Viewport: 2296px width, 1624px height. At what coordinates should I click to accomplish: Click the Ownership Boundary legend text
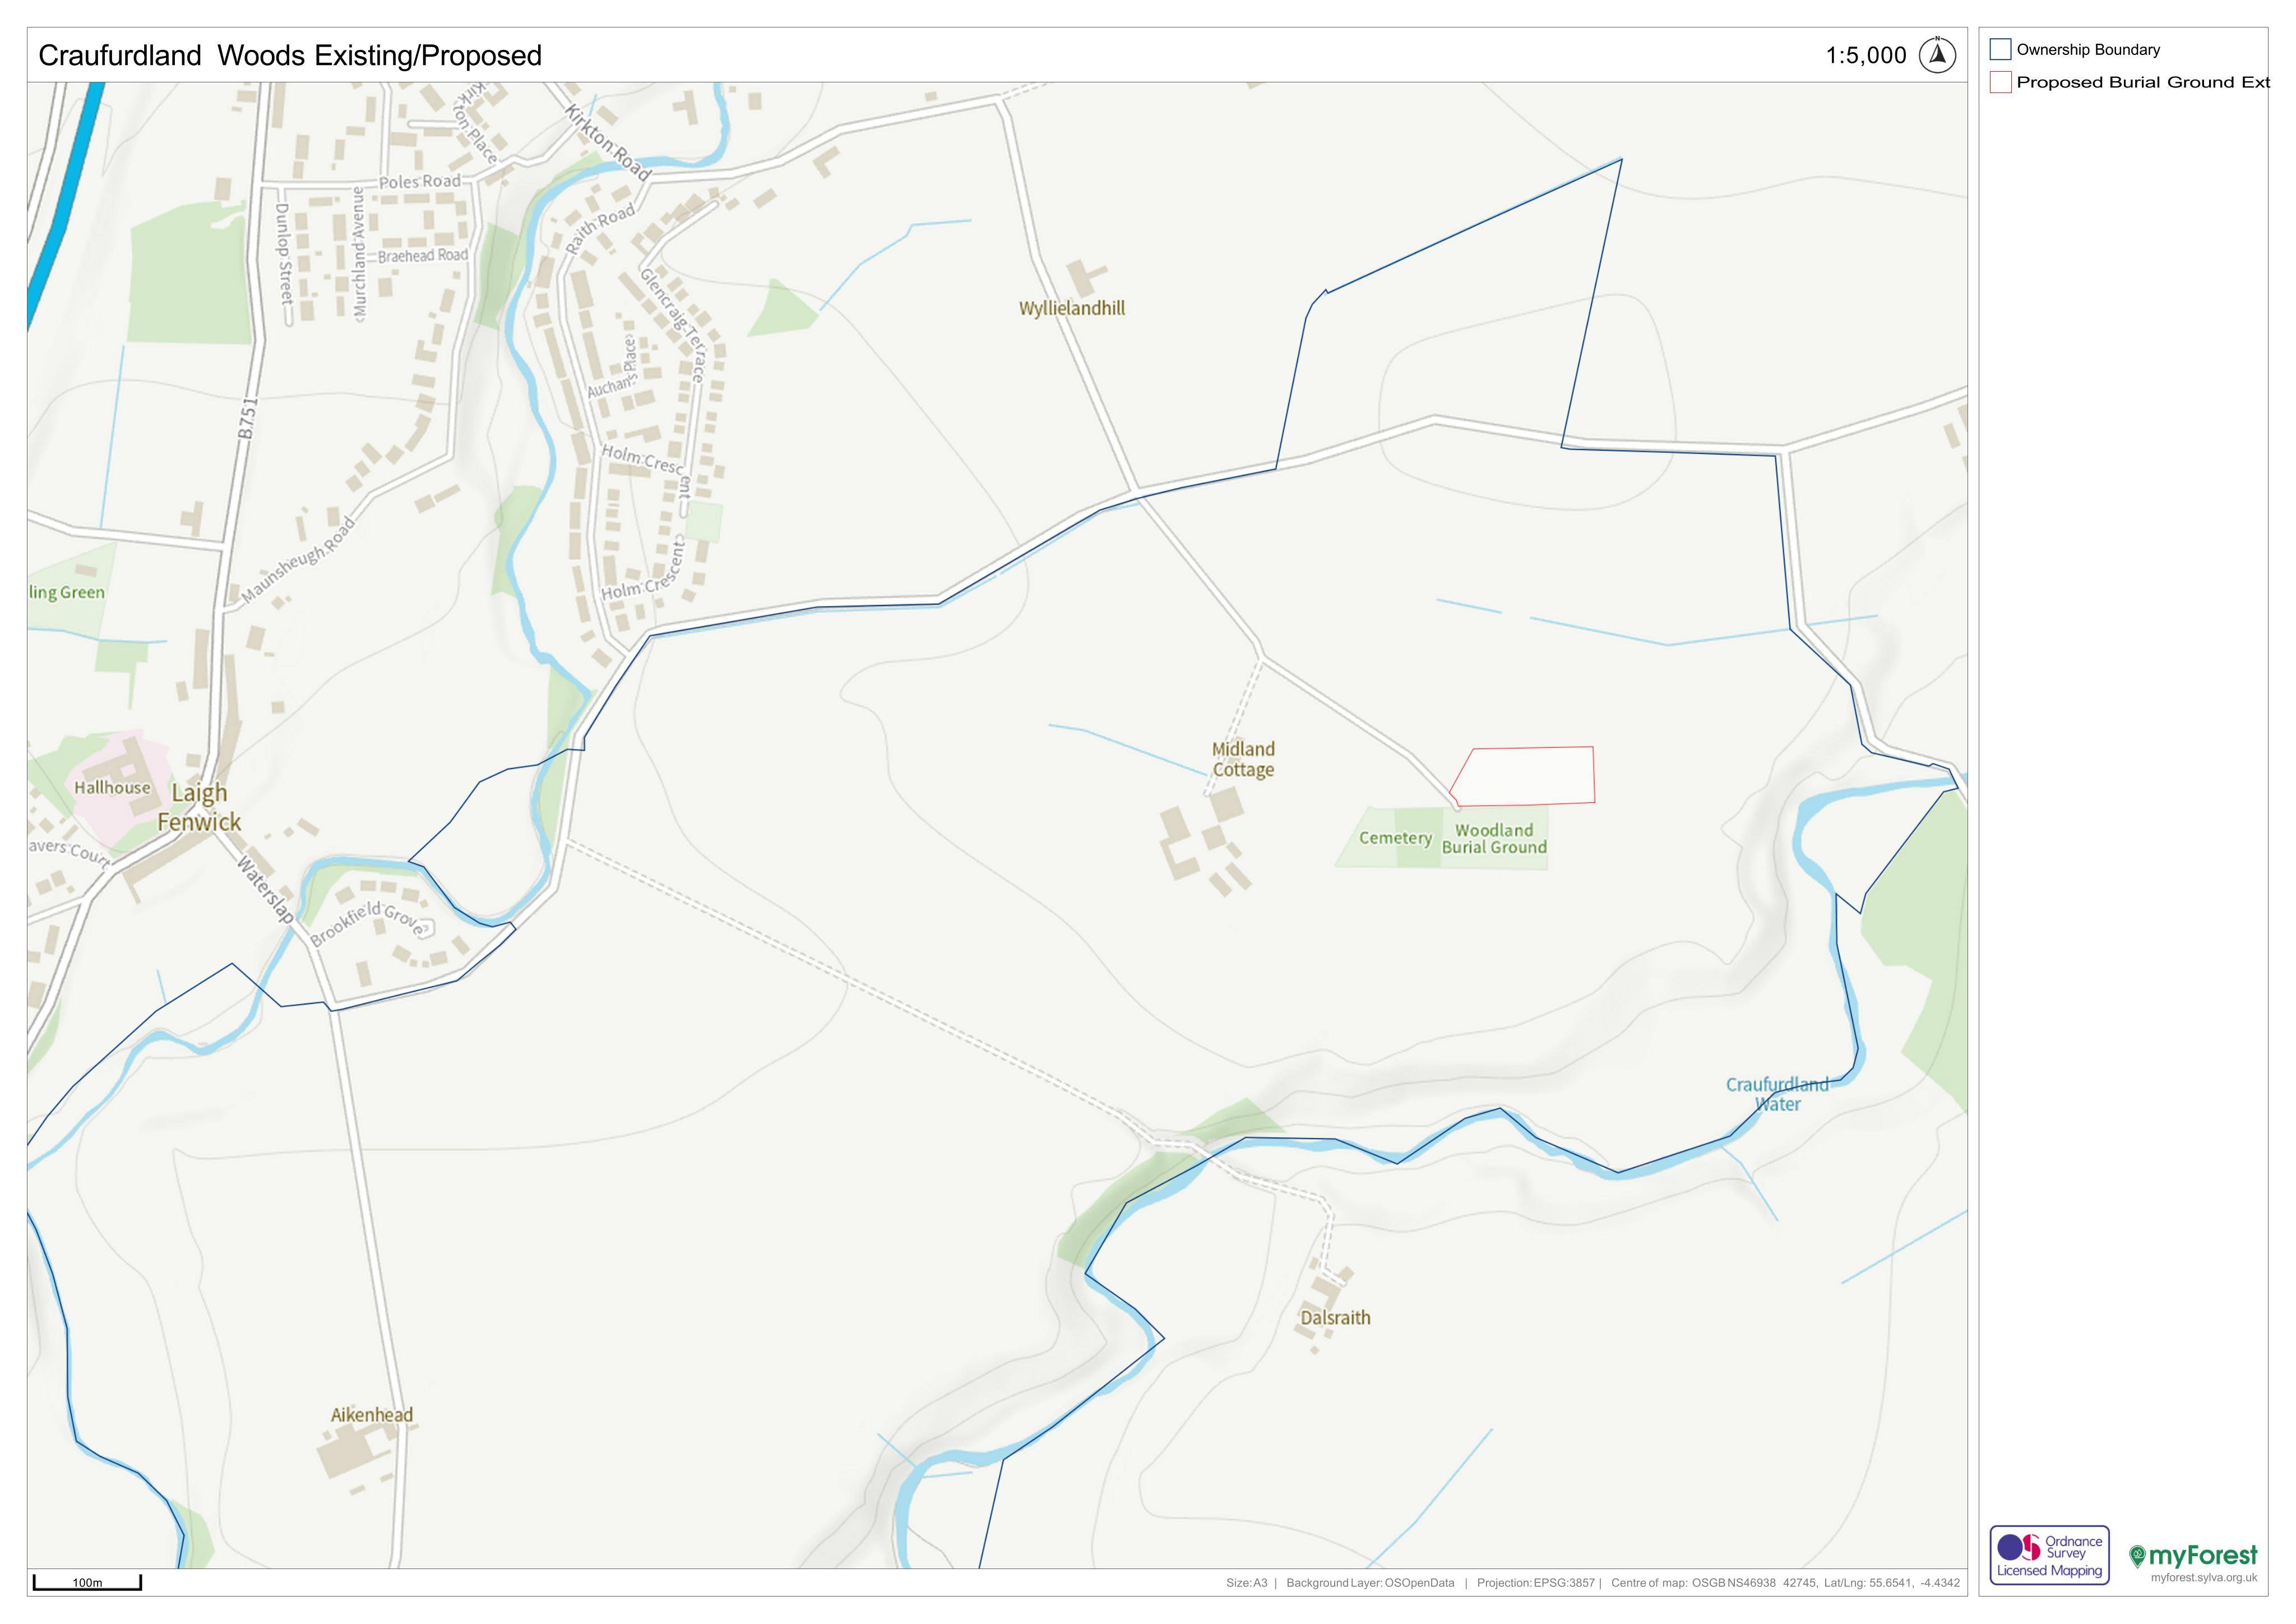pyautogui.click(x=2088, y=50)
